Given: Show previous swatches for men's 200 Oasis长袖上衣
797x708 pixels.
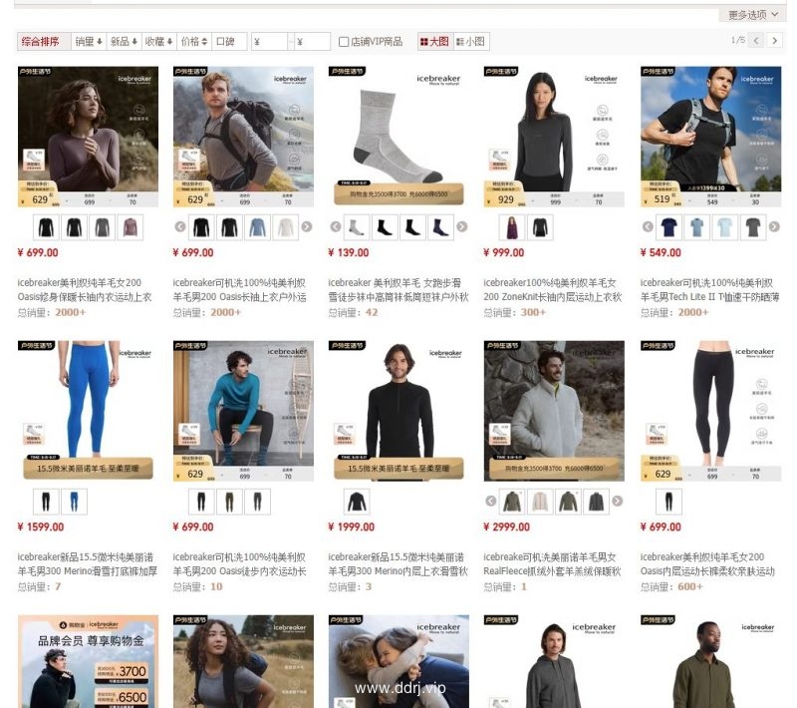Looking at the screenshot, I should click(x=180, y=226).
